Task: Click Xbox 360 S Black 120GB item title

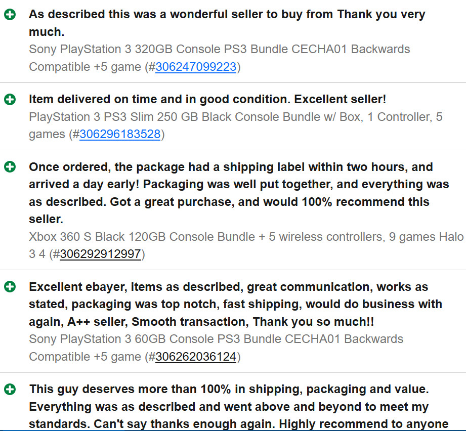Action: [x=246, y=245]
